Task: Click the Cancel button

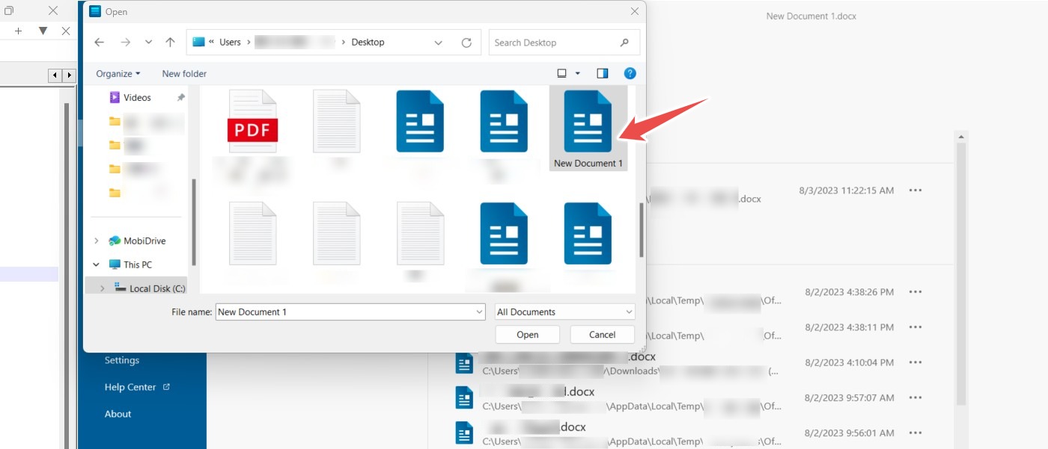Action: (x=602, y=335)
